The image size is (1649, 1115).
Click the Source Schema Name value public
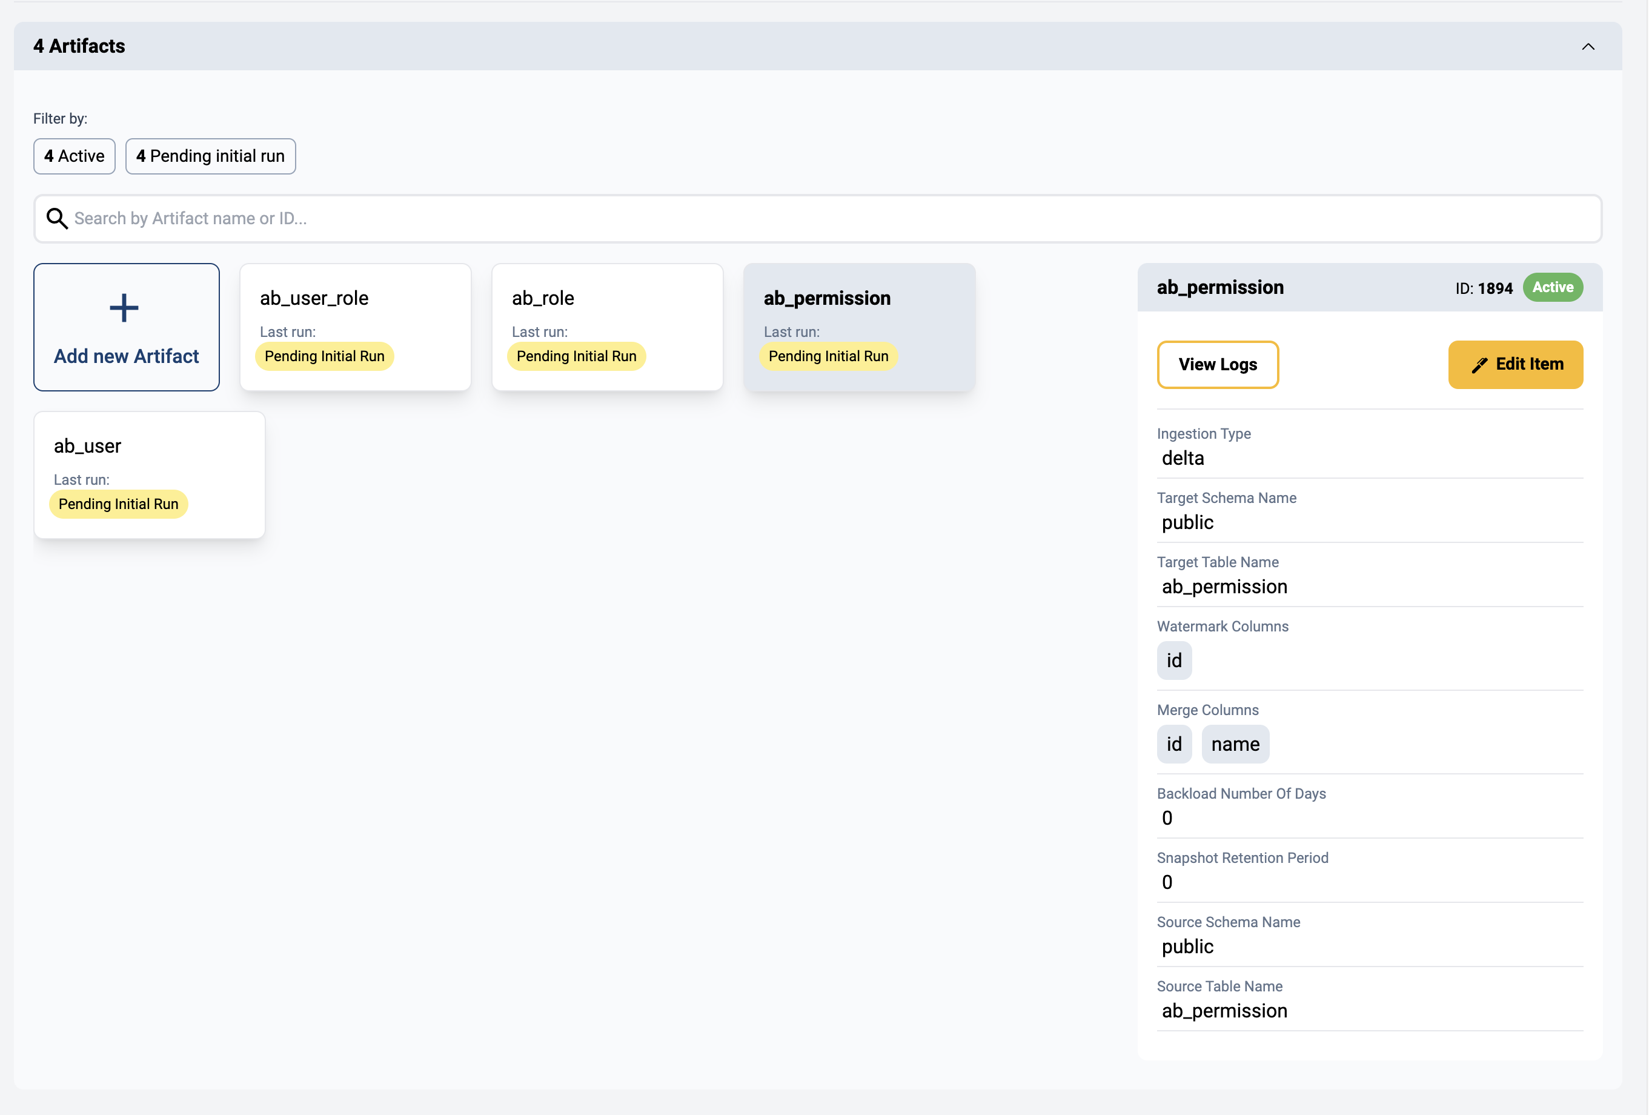click(1187, 947)
